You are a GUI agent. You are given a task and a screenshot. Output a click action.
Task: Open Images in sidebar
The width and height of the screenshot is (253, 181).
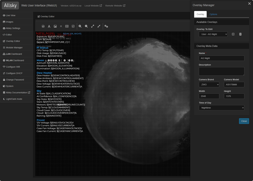(x=17, y=22)
